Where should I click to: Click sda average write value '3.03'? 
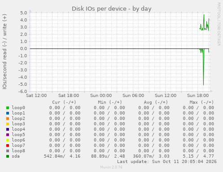(x=164, y=156)
